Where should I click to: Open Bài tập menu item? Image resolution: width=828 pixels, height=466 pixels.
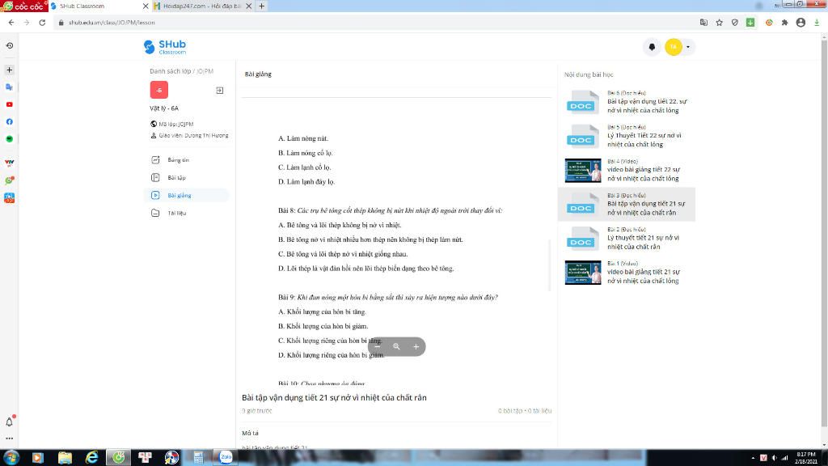tap(187, 177)
